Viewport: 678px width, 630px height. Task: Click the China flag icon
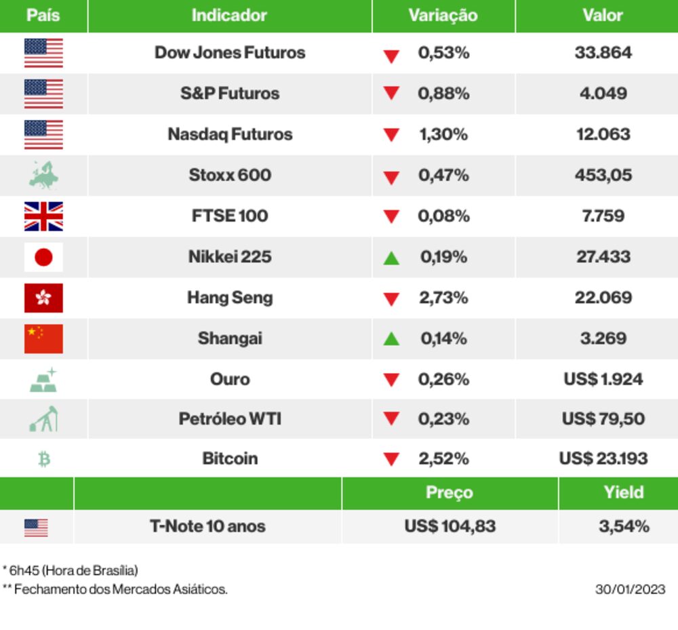(x=43, y=338)
